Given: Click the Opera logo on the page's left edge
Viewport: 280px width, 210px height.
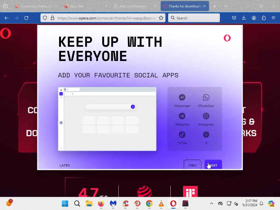Looking at the screenshot, I should click(5, 33).
